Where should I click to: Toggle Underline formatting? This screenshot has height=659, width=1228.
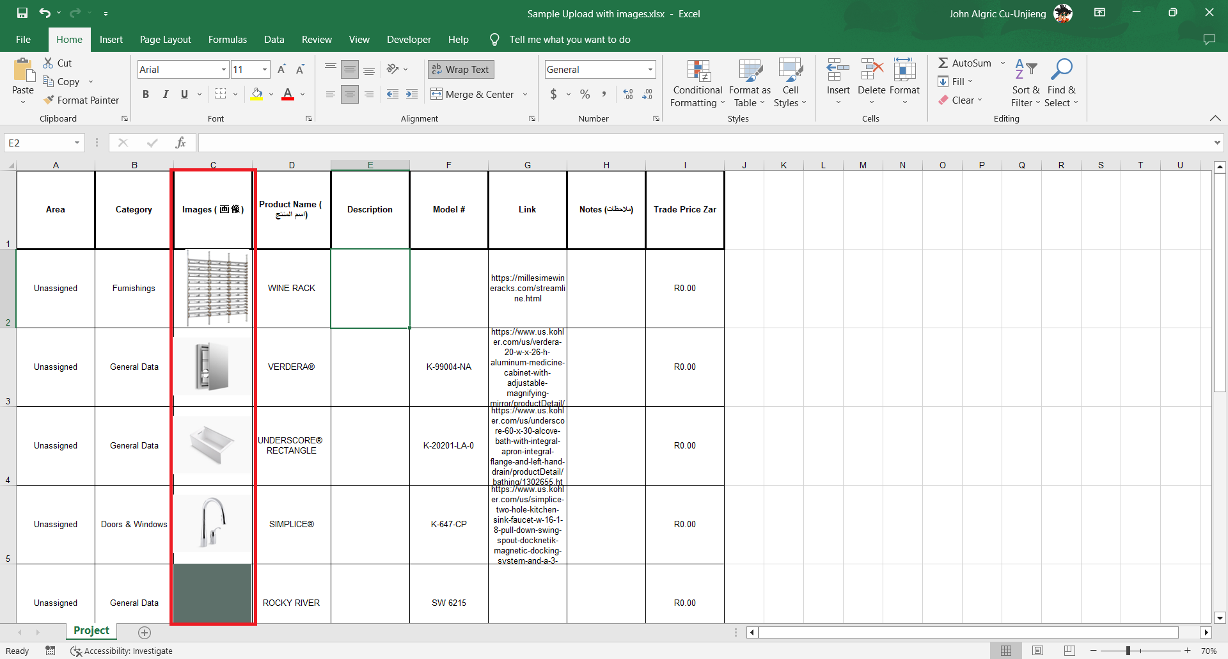184,94
